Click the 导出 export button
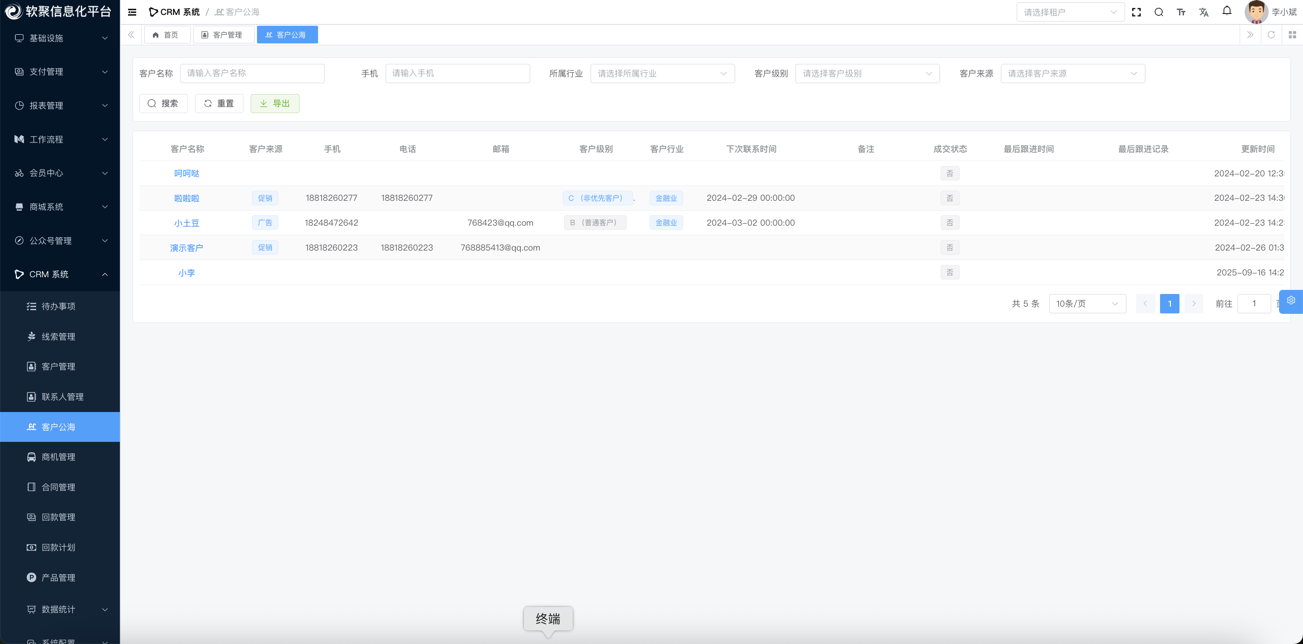Image resolution: width=1303 pixels, height=644 pixels. point(275,104)
